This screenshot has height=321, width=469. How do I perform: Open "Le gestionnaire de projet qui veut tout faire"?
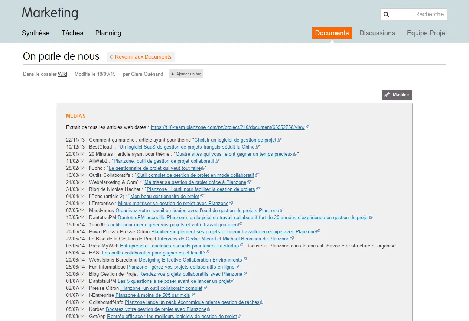154,168
